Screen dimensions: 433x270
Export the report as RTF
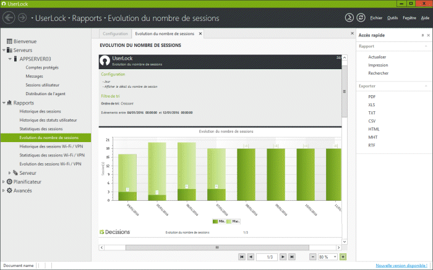[371, 145]
